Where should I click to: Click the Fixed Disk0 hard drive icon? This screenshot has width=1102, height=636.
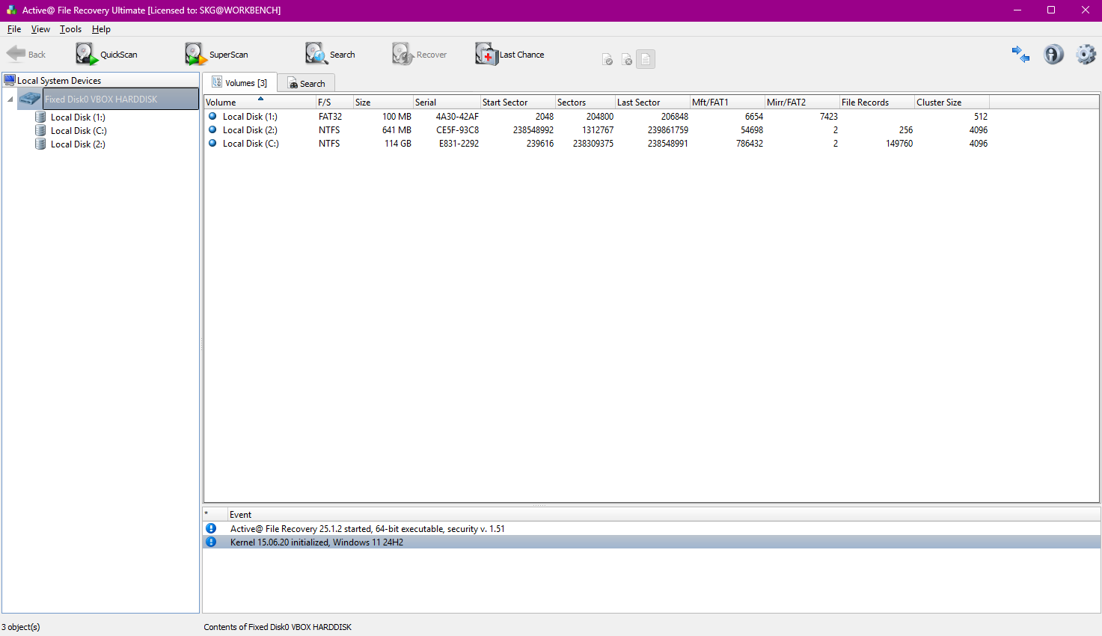coord(30,99)
